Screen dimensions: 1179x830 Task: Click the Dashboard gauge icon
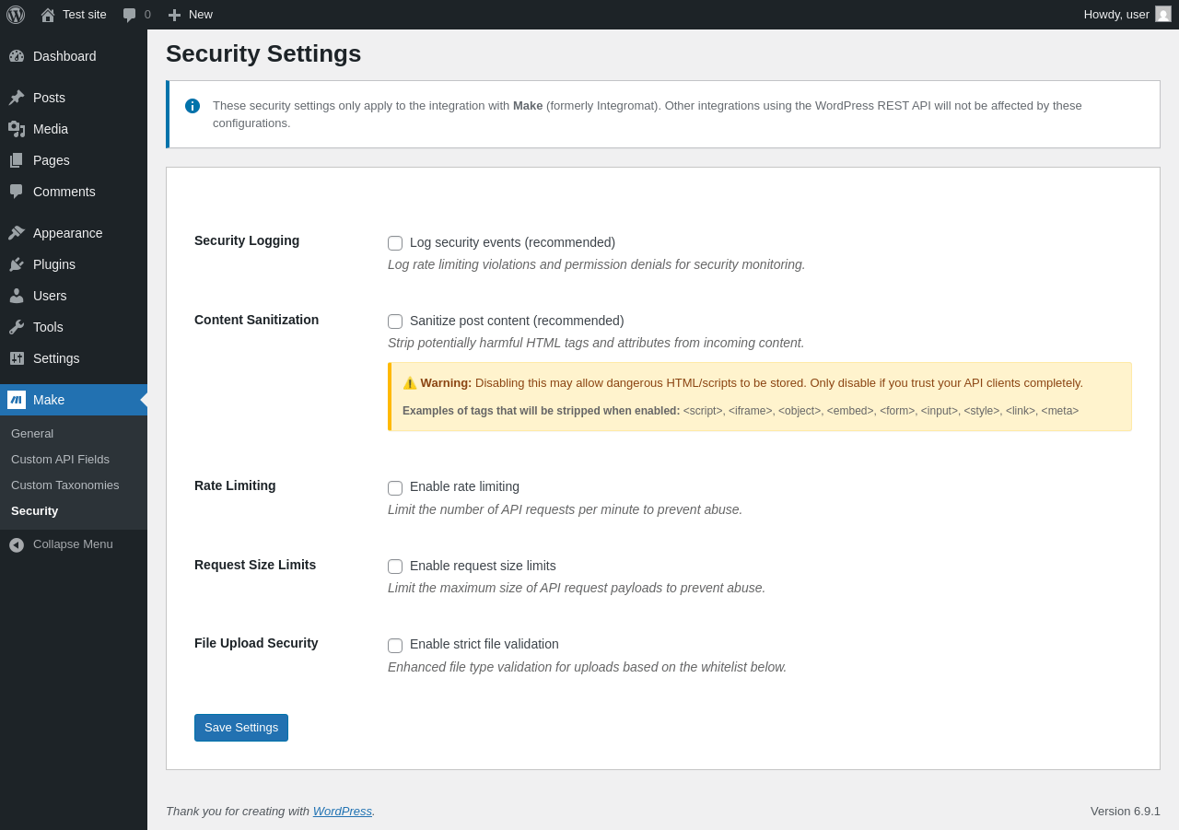pyautogui.click(x=17, y=56)
